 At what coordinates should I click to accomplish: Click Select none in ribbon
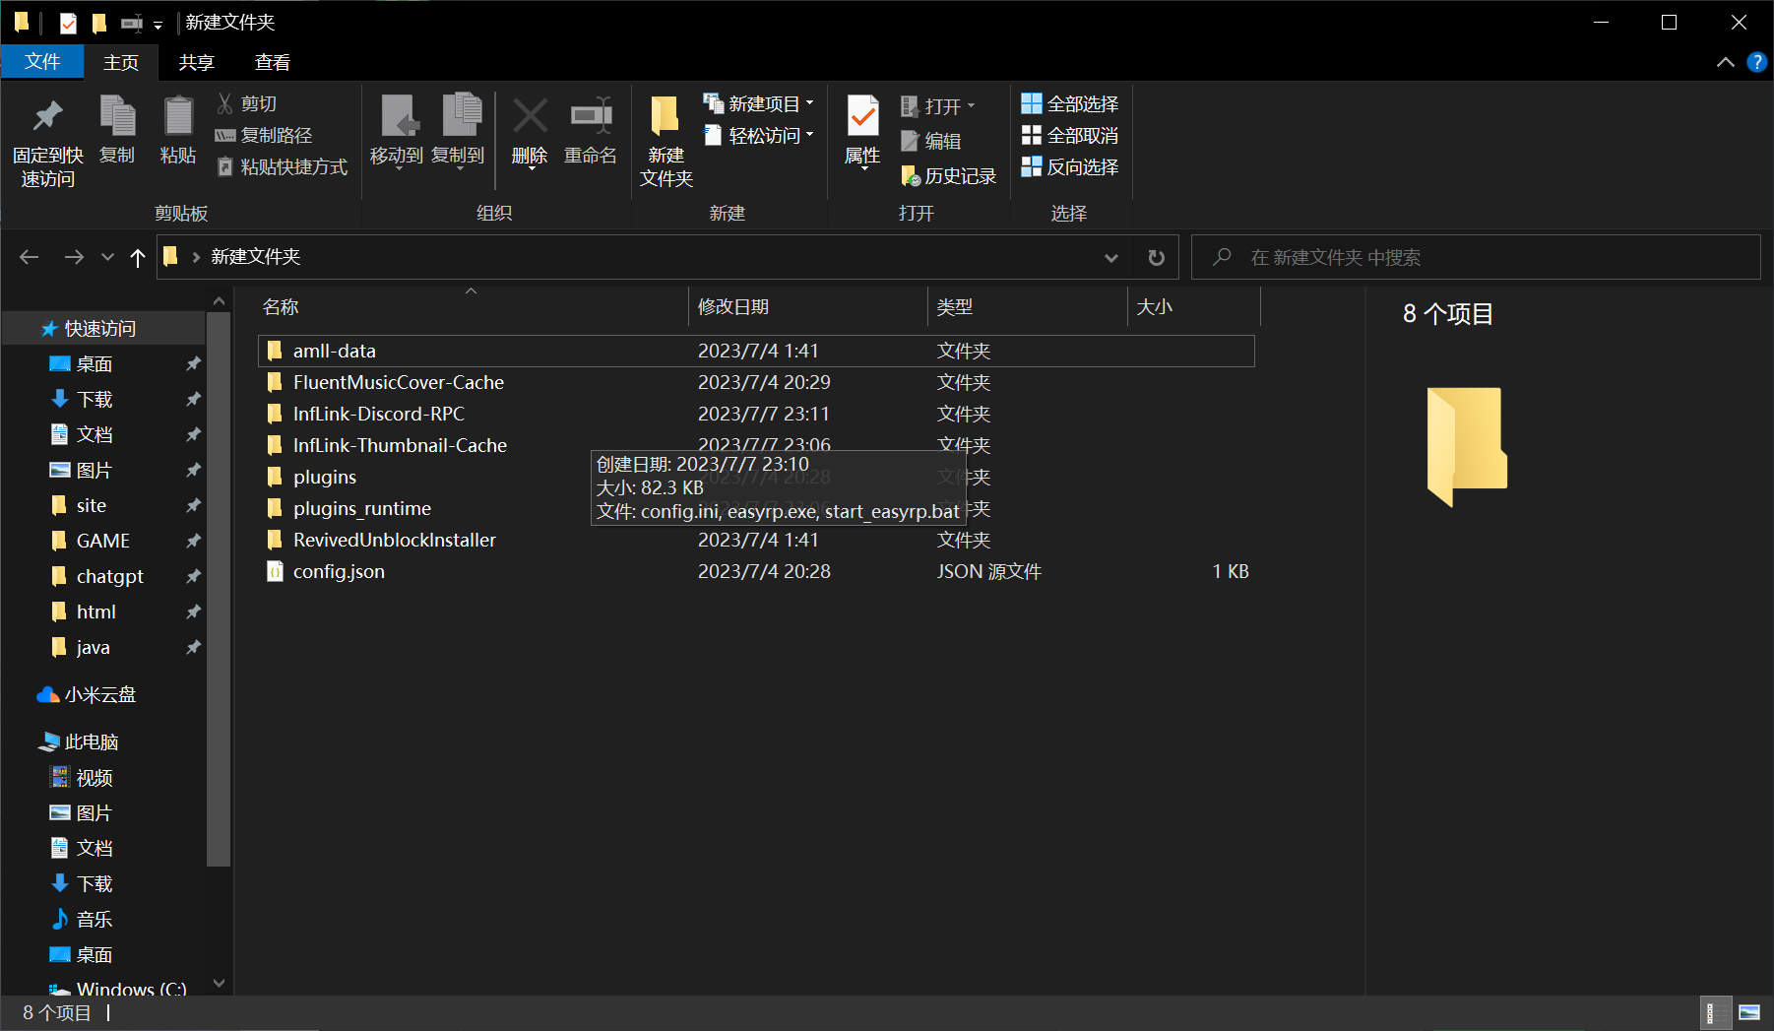[1069, 135]
